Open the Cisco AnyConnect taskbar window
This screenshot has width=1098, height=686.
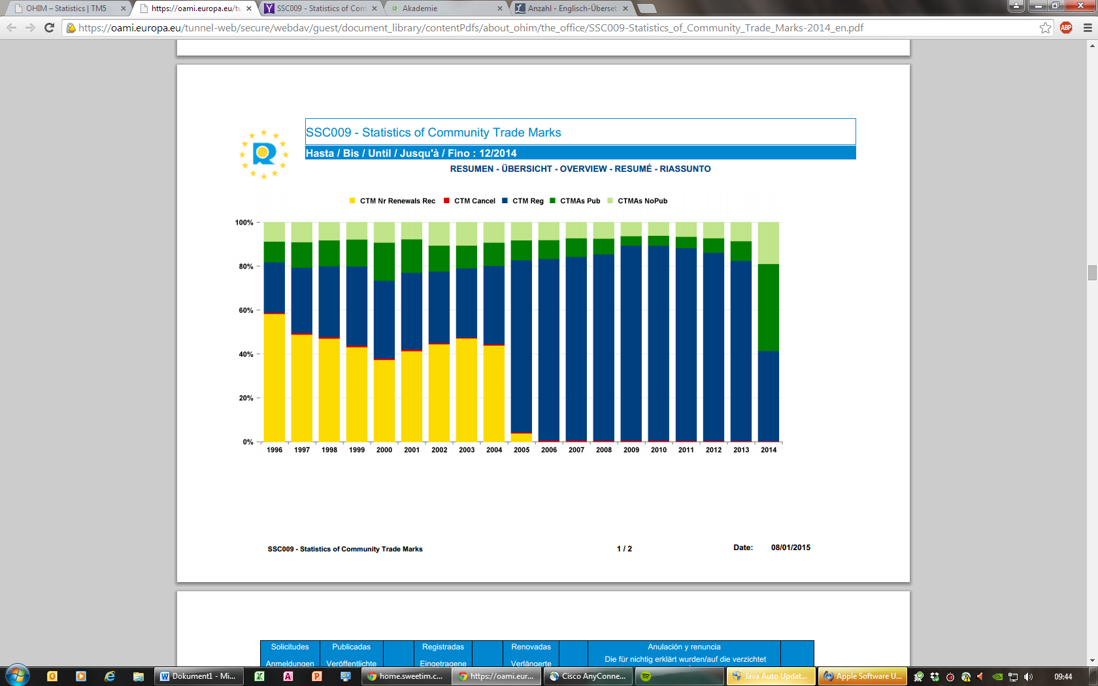click(x=588, y=676)
